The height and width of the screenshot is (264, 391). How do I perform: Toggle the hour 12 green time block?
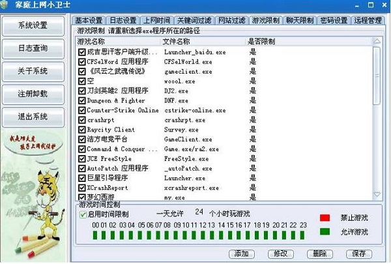point(203,235)
